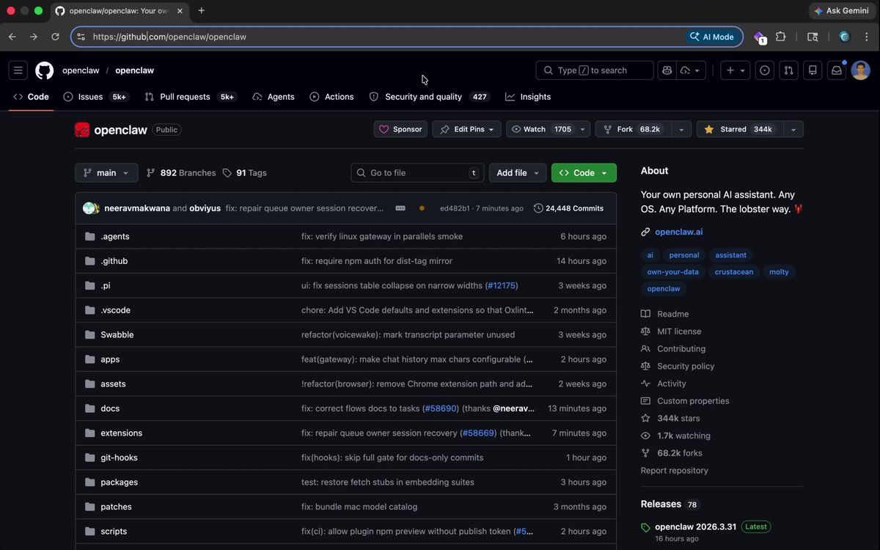Click the header pull requests icon
Screen dimensions: 880x550
click(788, 70)
